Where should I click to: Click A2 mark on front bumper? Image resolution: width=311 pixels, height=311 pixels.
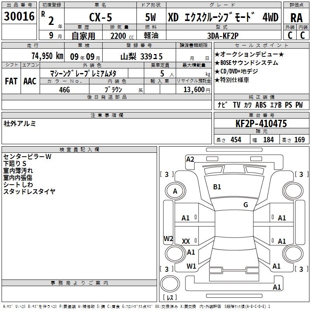tap(190, 159)
